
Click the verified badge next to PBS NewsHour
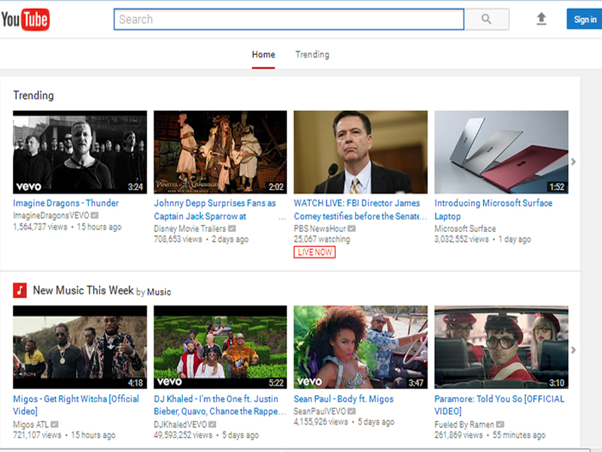[x=351, y=229]
